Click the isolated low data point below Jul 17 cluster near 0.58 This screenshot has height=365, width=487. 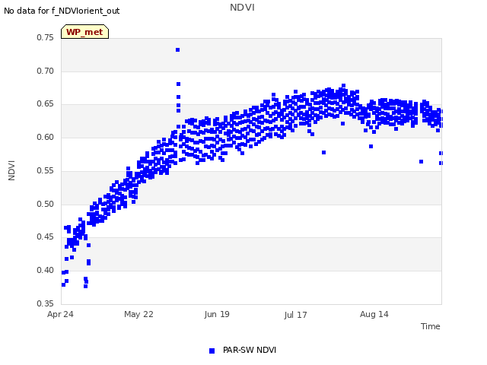323,152
